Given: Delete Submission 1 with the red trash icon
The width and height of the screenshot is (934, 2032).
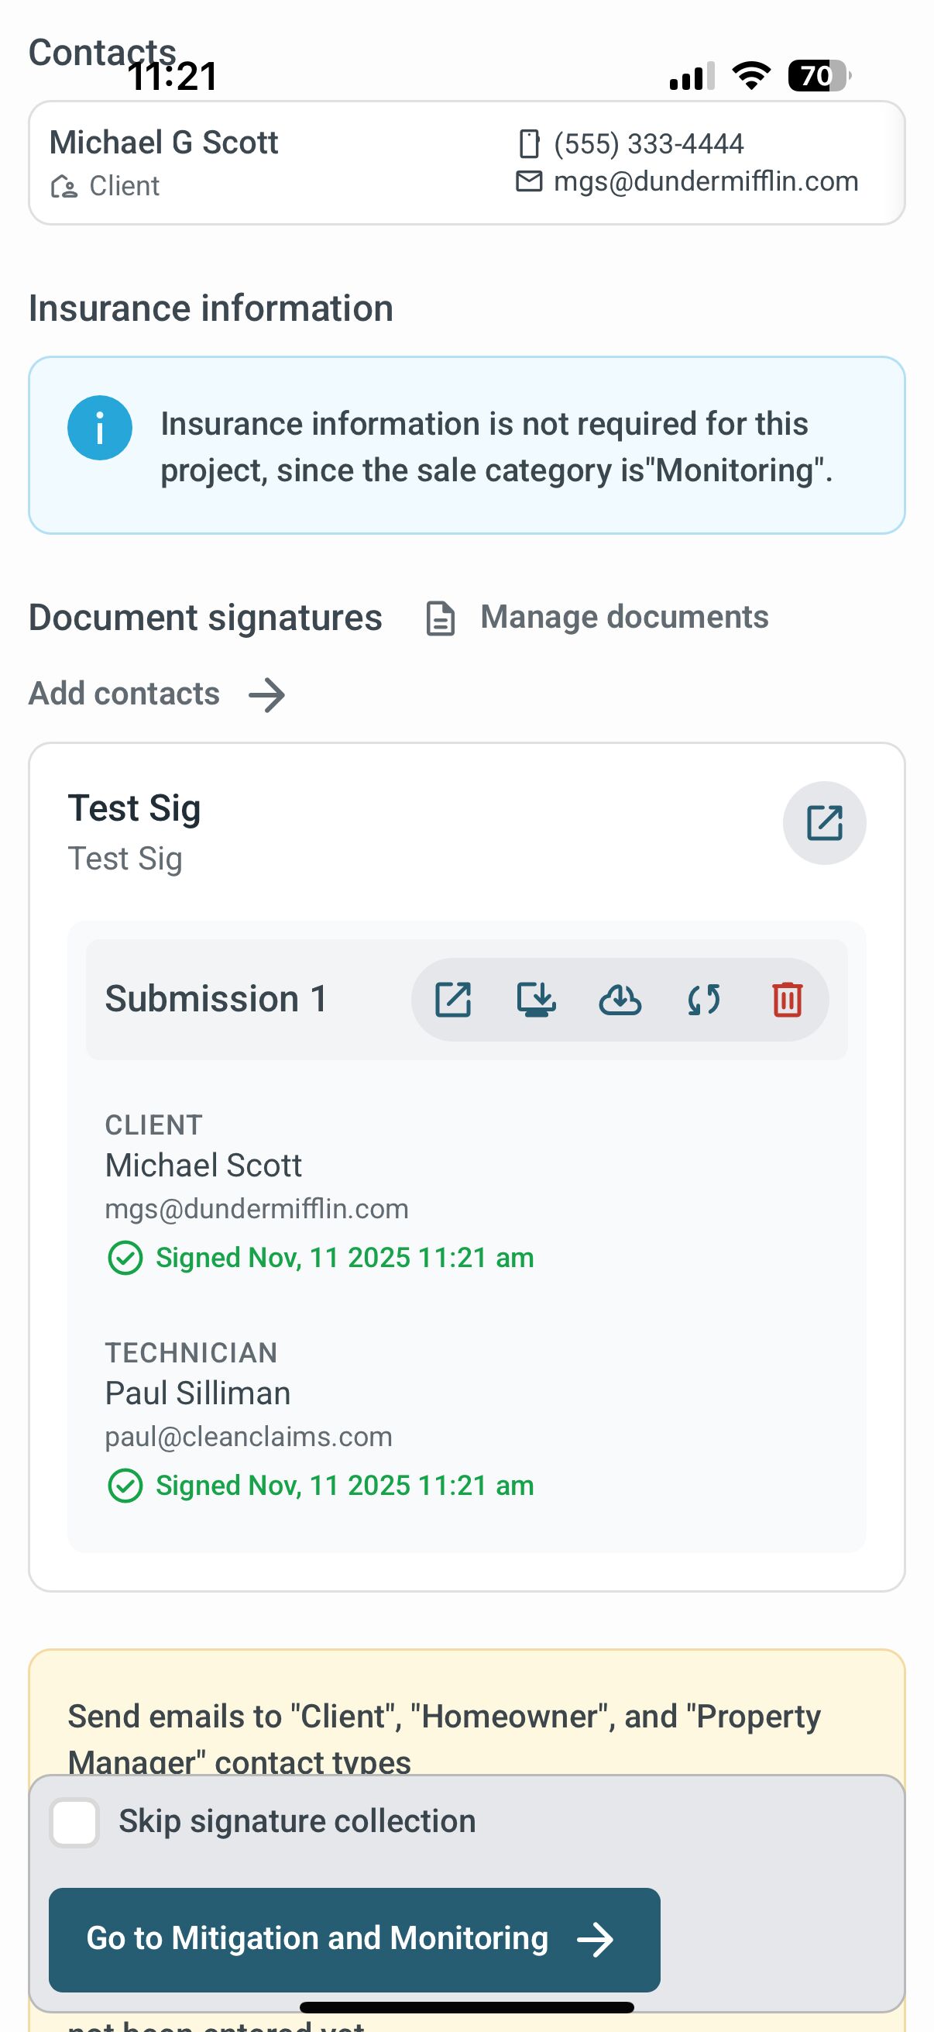Looking at the screenshot, I should click(788, 1000).
